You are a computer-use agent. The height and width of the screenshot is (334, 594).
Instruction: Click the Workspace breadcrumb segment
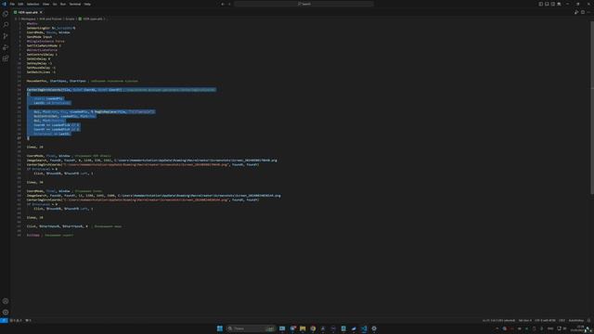(28, 19)
